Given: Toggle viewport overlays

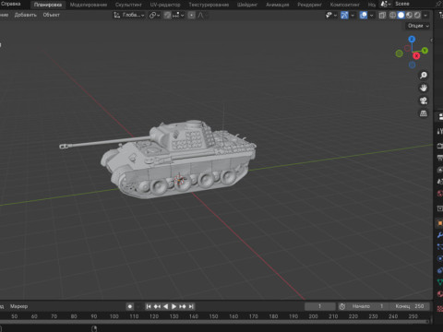Looking at the screenshot, I should [x=364, y=15].
